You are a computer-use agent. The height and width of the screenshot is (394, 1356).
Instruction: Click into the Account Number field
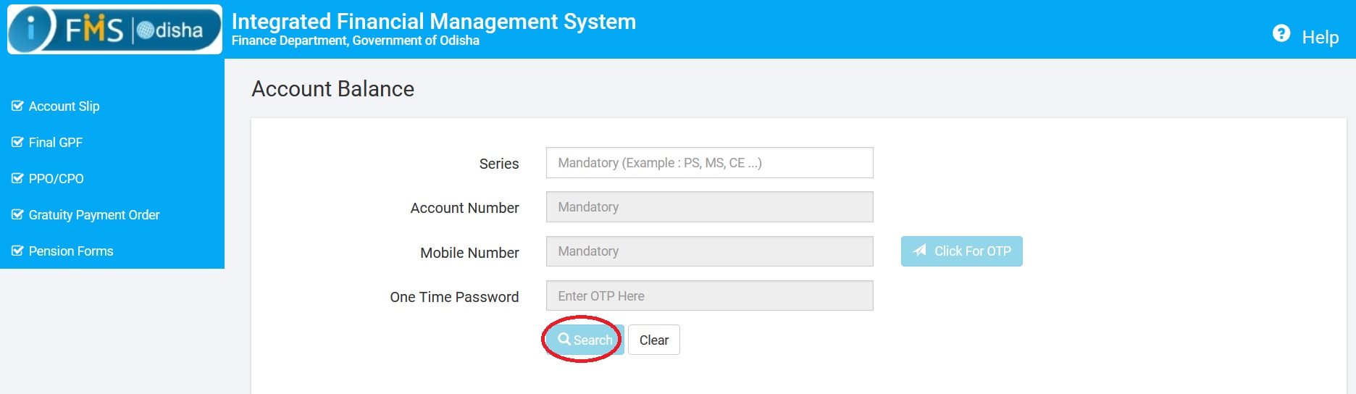[x=709, y=207]
